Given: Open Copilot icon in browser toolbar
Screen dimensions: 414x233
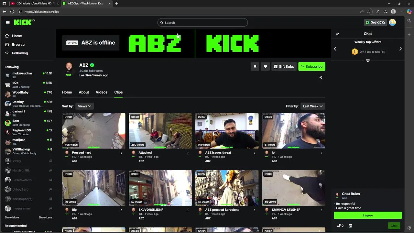Looking at the screenshot, I should point(409,12).
